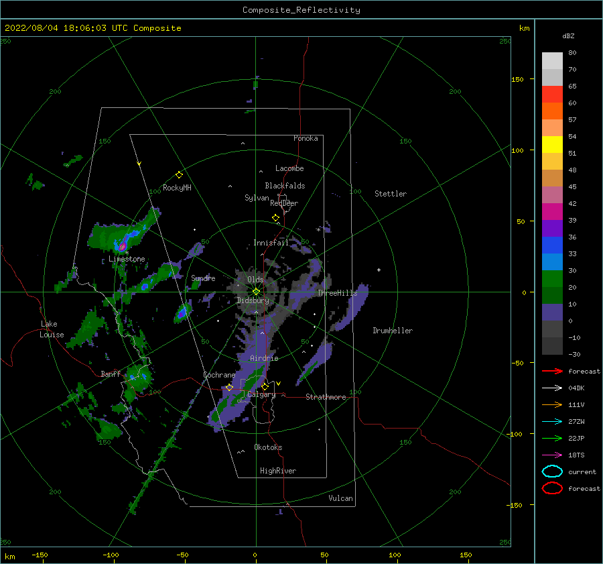Click the Composite_Reflectivity title
The image size is (603, 564).
301,10
